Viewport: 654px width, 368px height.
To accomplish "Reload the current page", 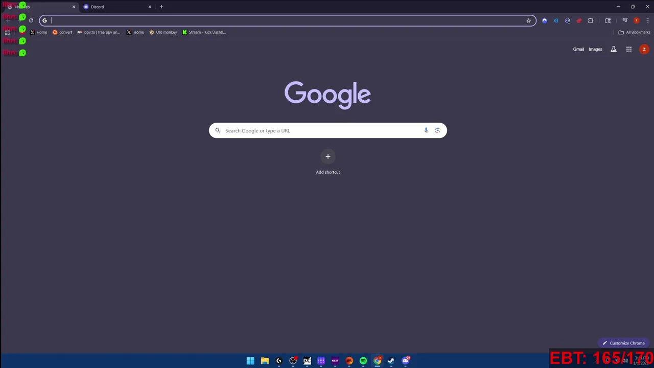I will coord(31,20).
